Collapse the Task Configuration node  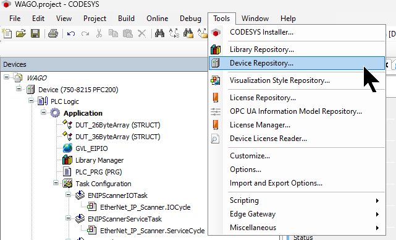coord(56,182)
